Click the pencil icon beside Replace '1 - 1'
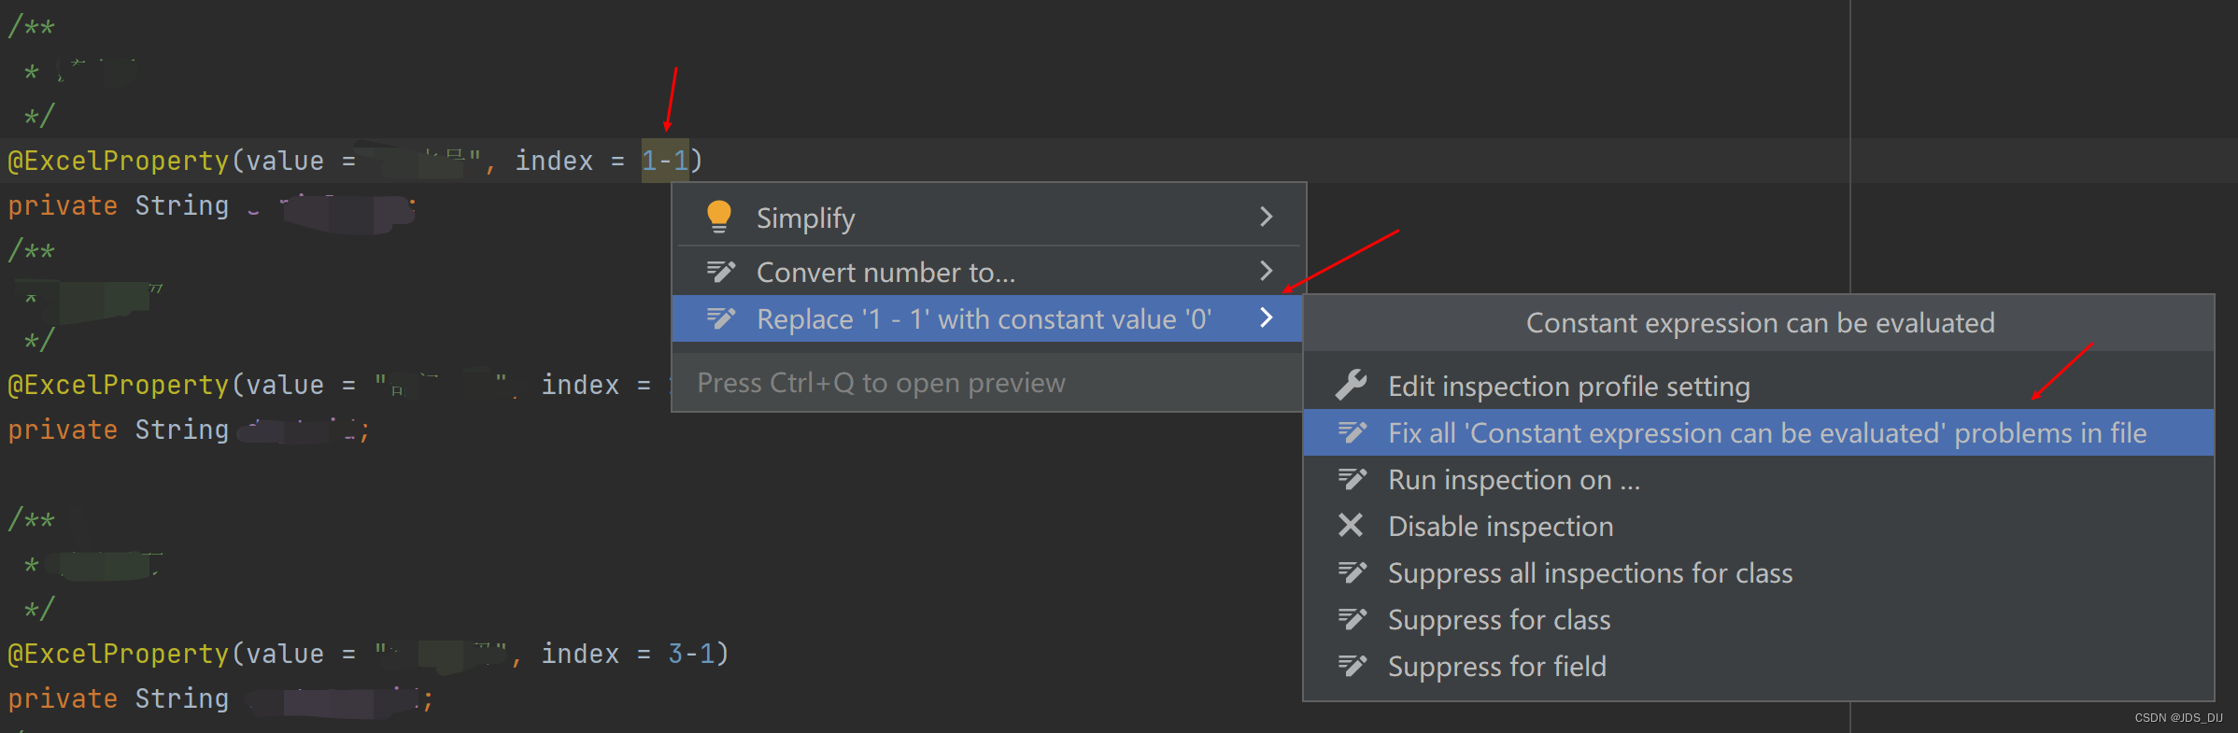Image resolution: width=2238 pixels, height=733 pixels. tap(721, 318)
